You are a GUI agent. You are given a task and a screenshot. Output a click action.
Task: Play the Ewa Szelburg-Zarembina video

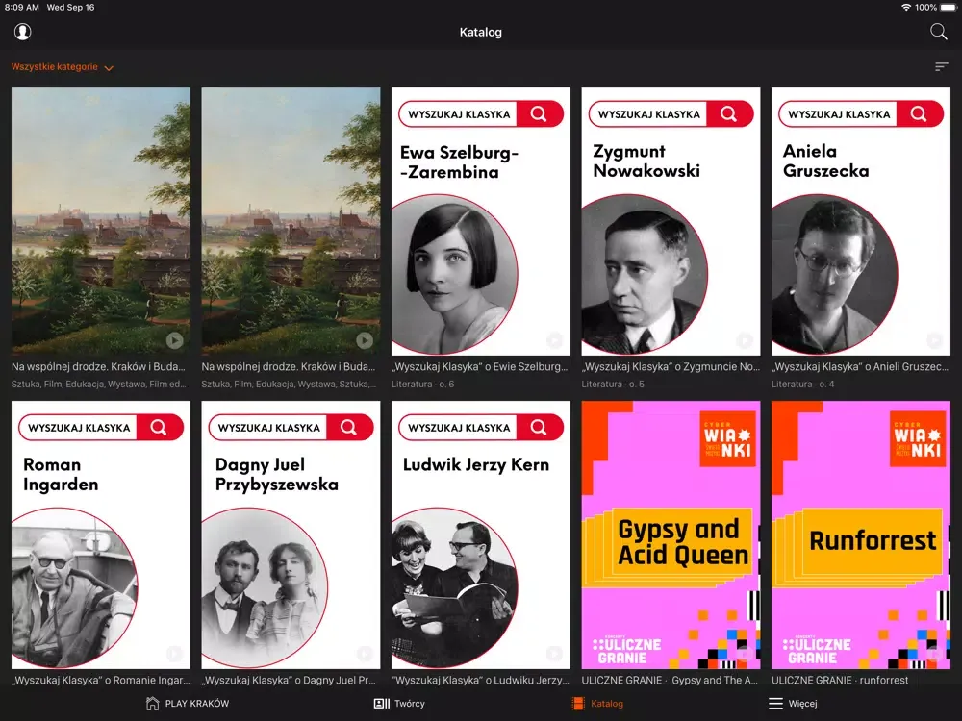[555, 340]
